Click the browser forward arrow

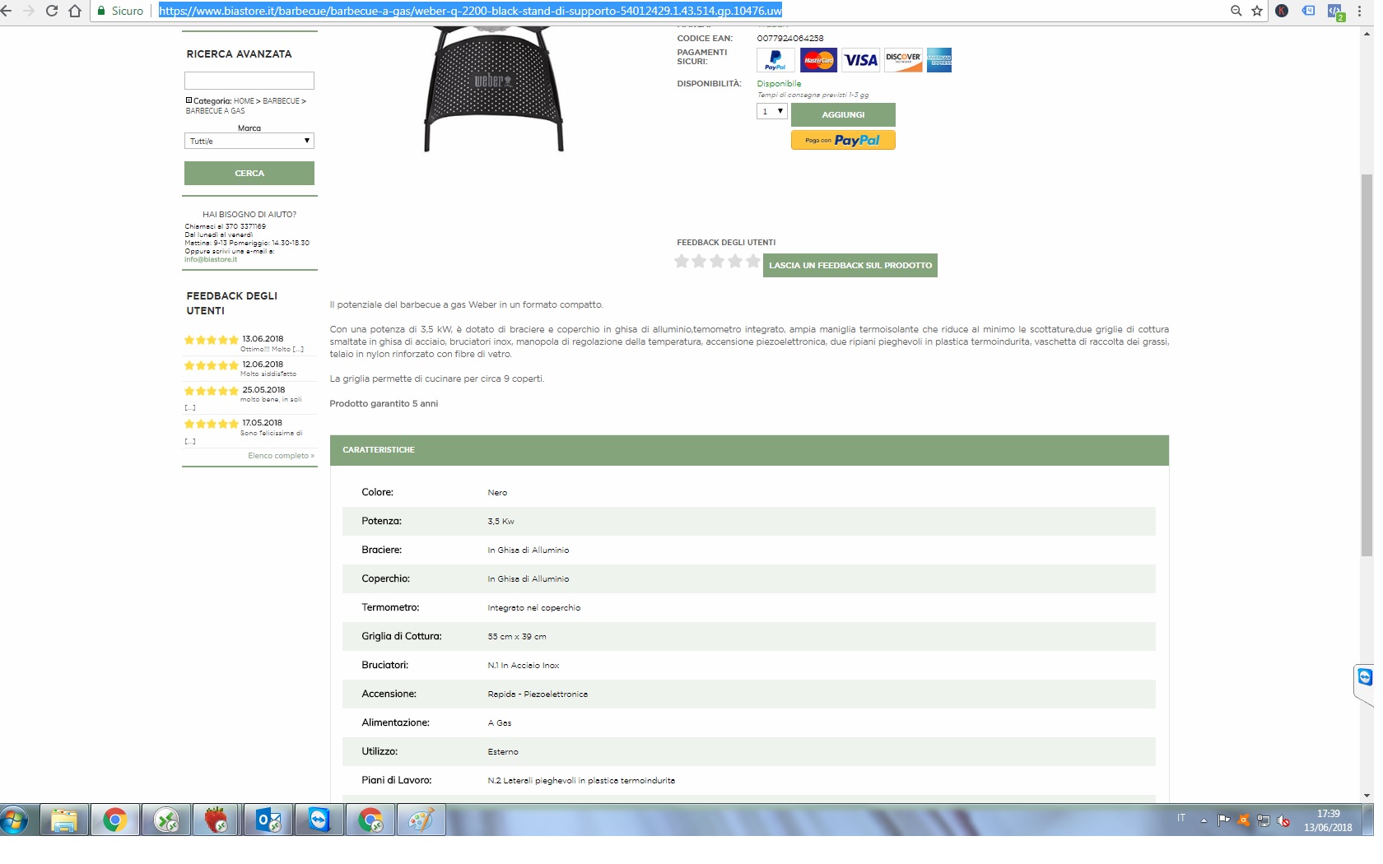[29, 11]
